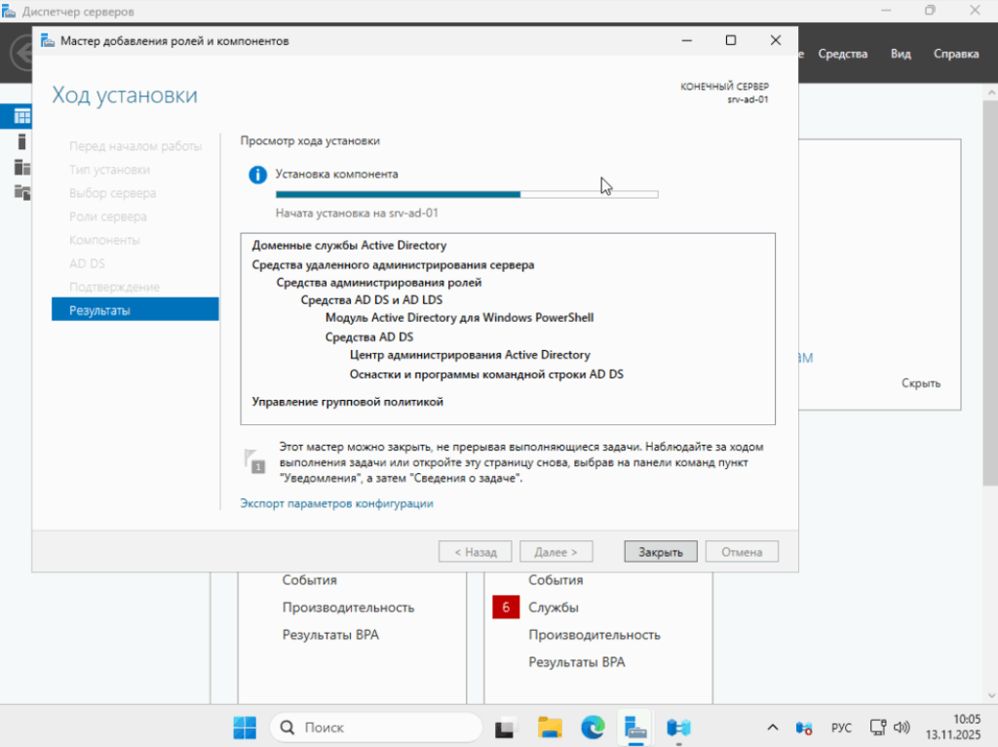Viewport: 998px width, 747px height.
Task: Select Управление групповой политикой item
Action: pyautogui.click(x=348, y=402)
